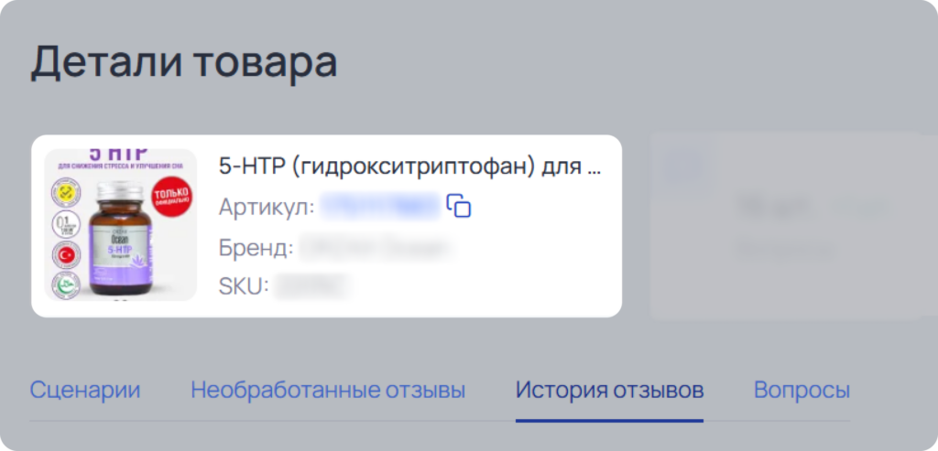
Task: Click the 01 round badge on product image
Action: click(66, 223)
